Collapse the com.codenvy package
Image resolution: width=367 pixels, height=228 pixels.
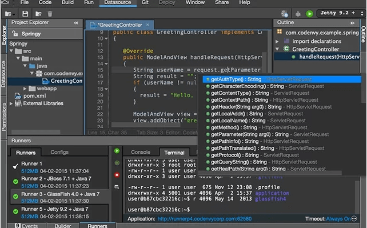tap(32, 73)
